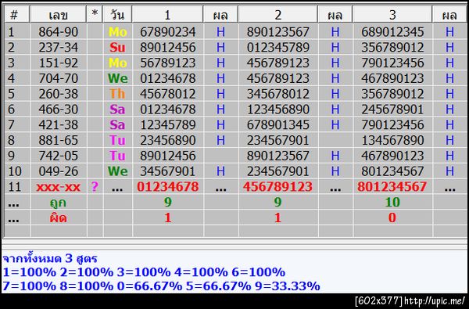Click the red prediction '01234678'

point(168,187)
